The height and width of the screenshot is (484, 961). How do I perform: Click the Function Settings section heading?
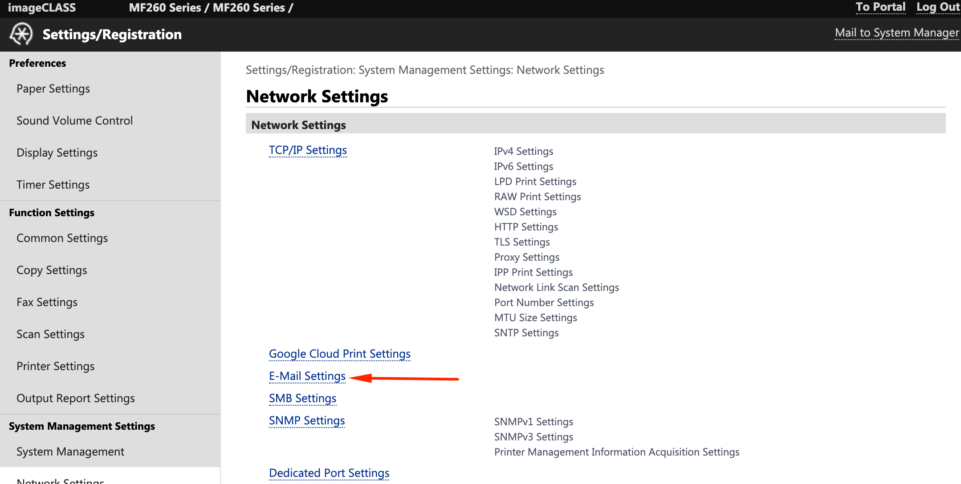pos(52,213)
